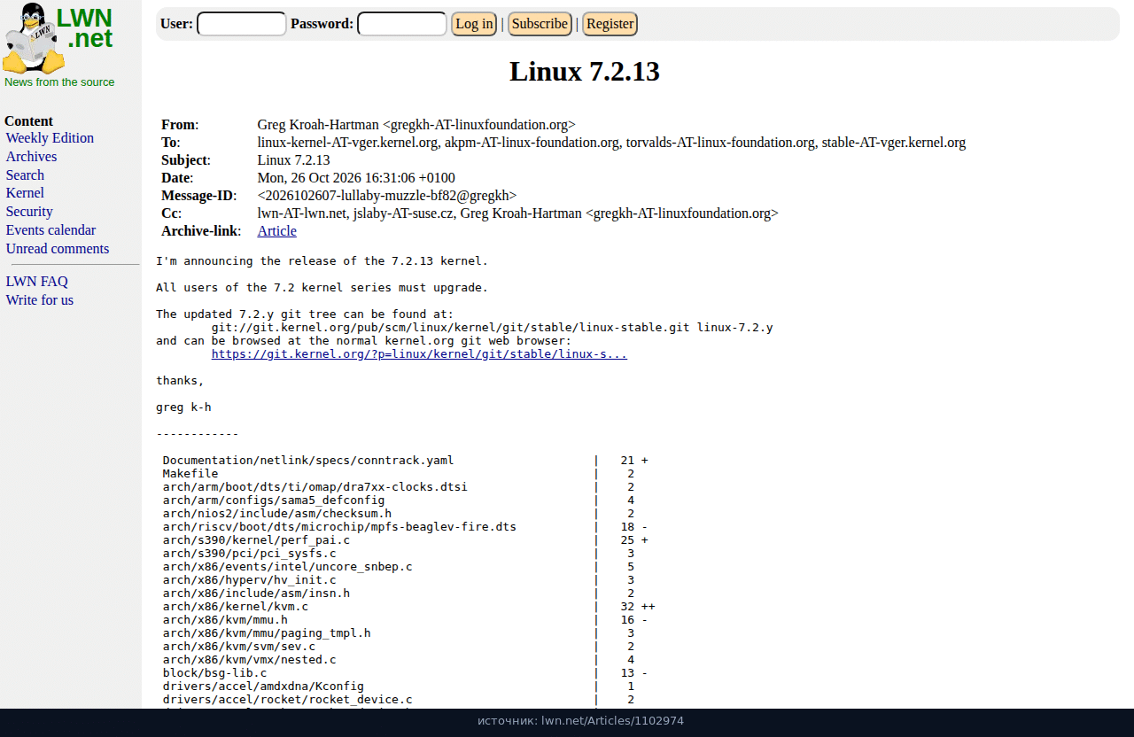The width and height of the screenshot is (1134, 737).
Task: Click the Makefile diffstat row
Action: pos(398,474)
